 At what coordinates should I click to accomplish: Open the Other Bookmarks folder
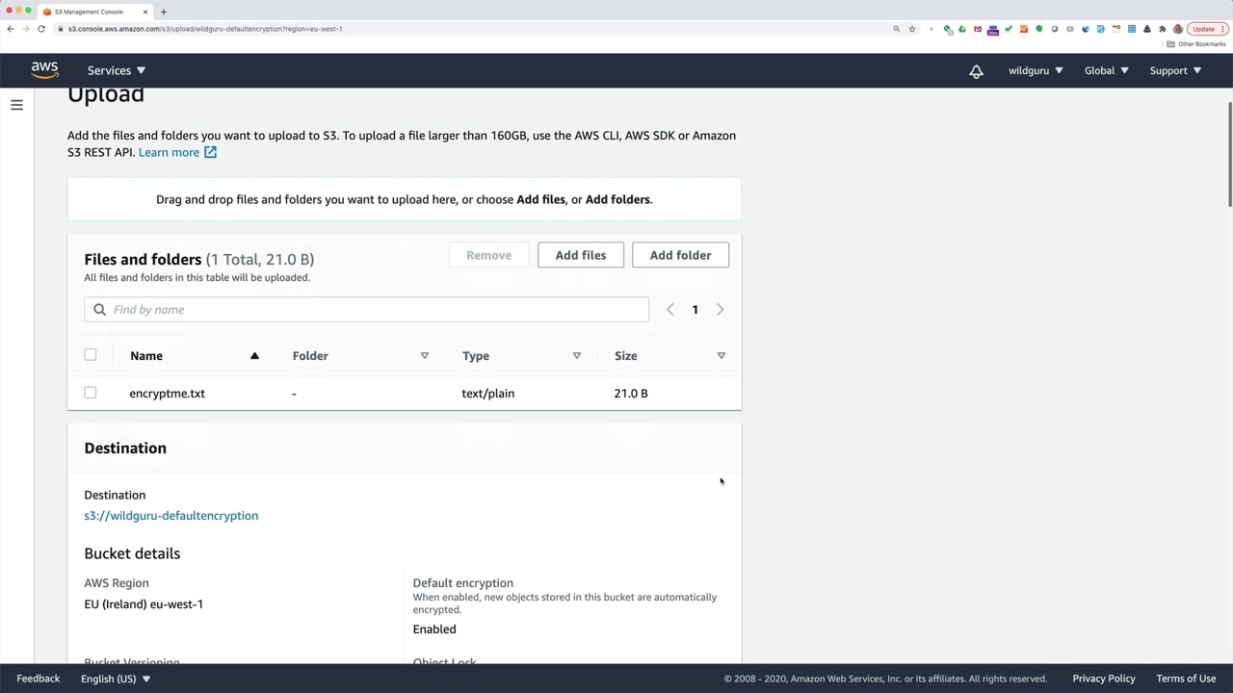click(x=1196, y=44)
